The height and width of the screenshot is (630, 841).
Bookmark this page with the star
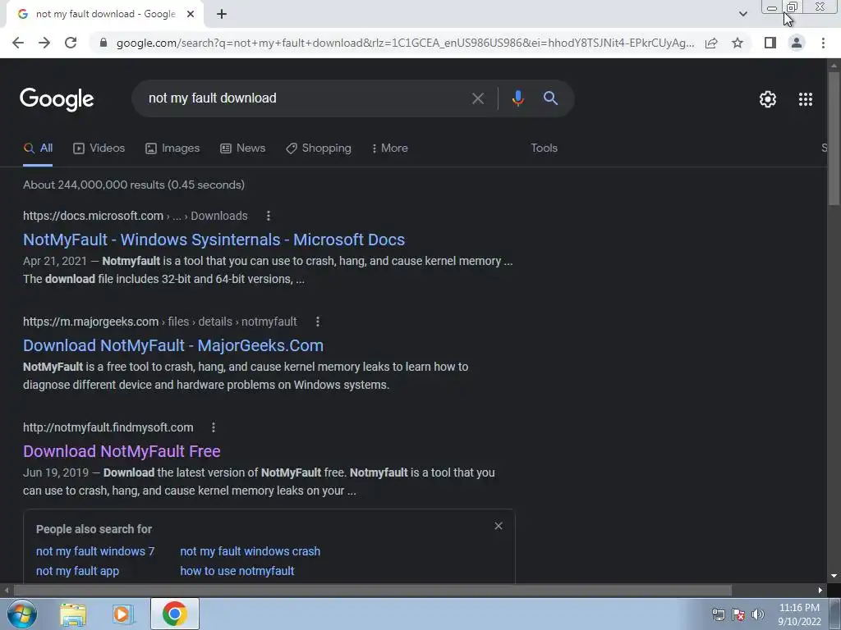coord(738,43)
